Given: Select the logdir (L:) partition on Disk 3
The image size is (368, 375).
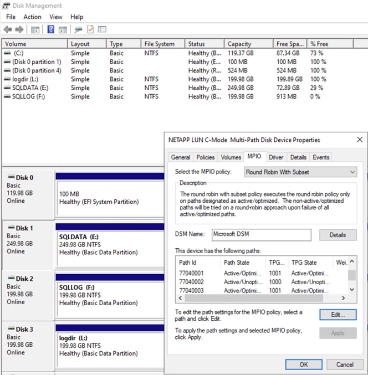Looking at the screenshot, I should (110, 350).
